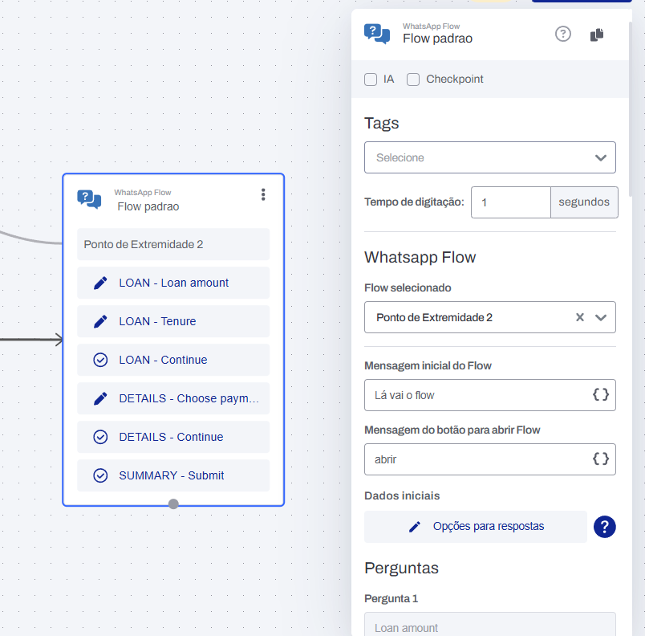Viewport: 645px width, 636px height.
Task: Select the LOAN - Loan amount node item
Action: (173, 283)
